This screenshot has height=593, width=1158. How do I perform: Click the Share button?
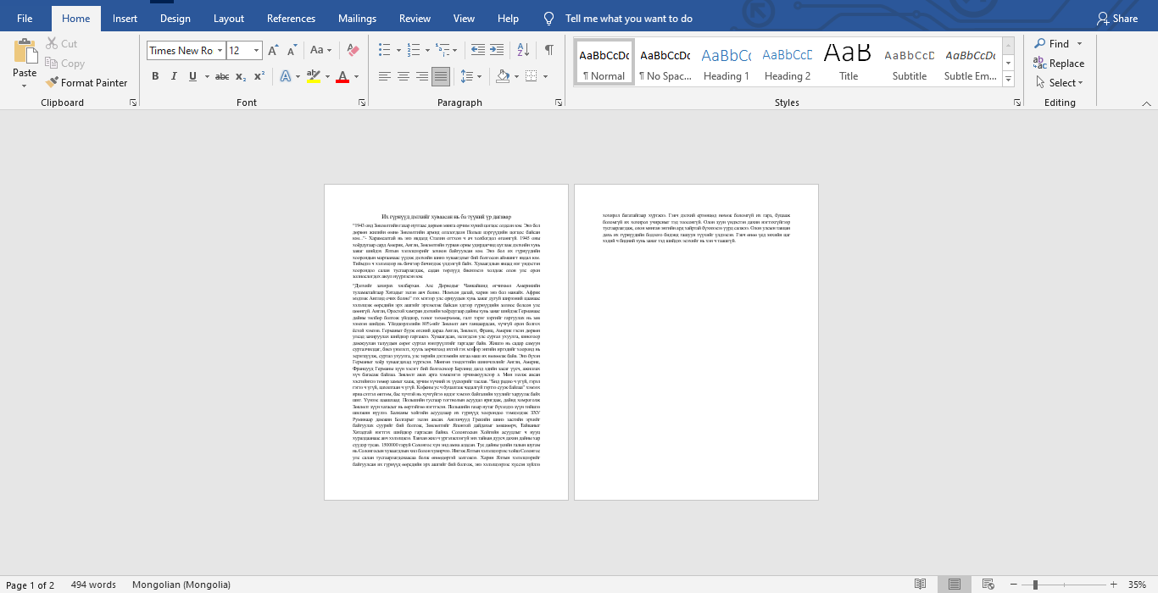tap(1117, 19)
